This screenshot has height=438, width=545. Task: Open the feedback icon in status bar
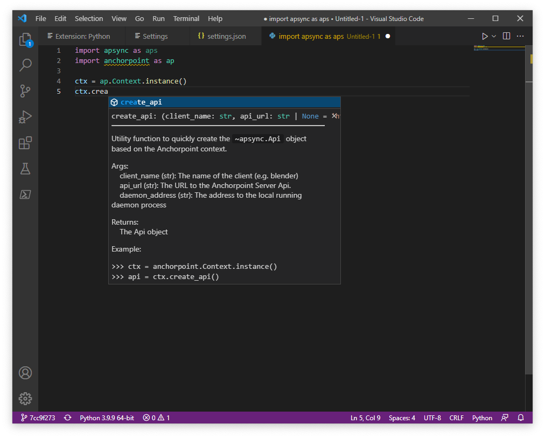505,418
